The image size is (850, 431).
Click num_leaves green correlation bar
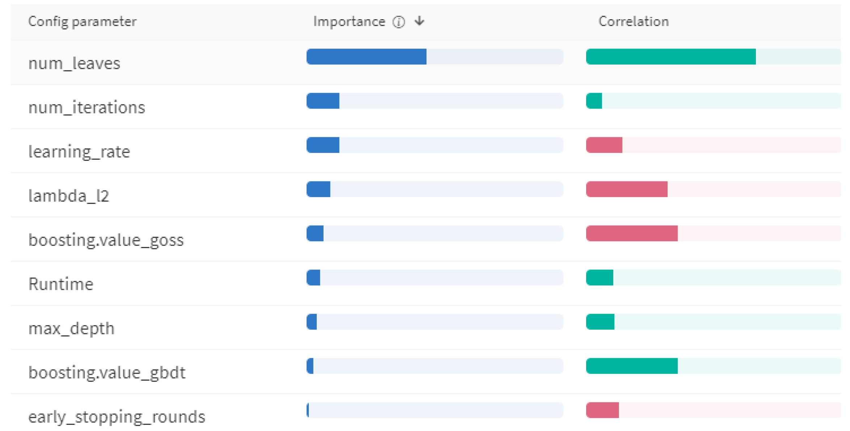(670, 57)
